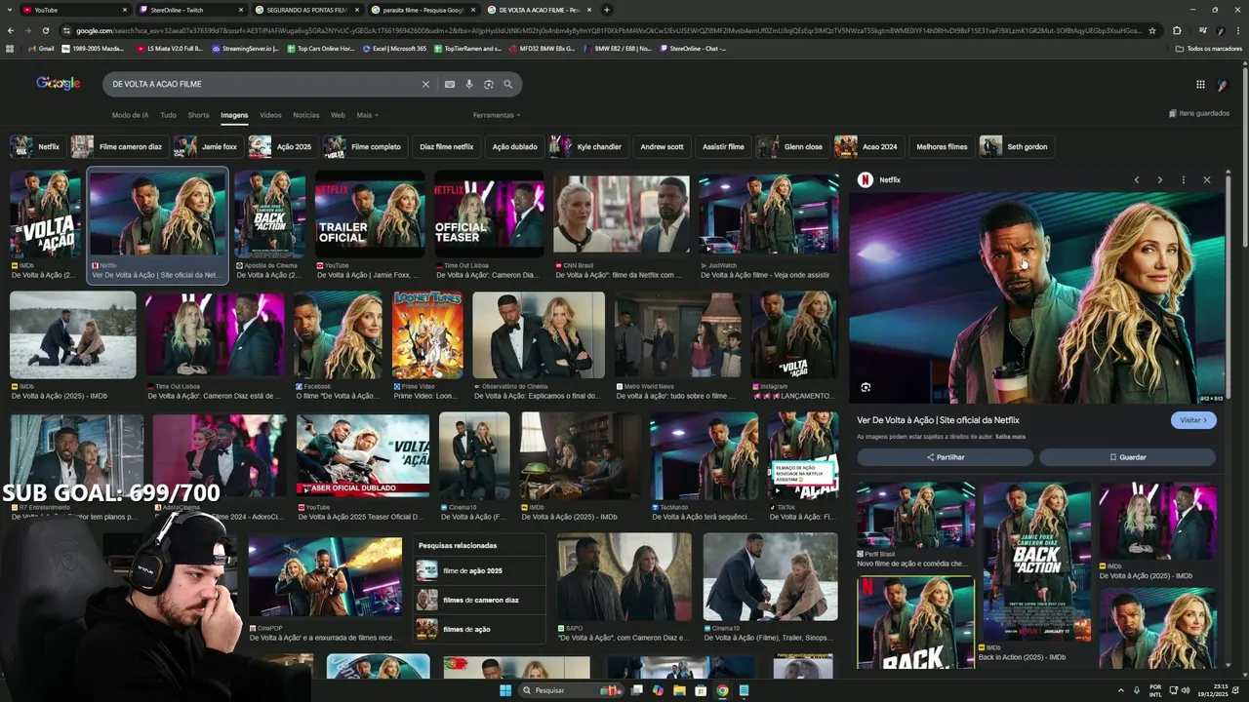Viewport: 1249px width, 702px height.
Task: Open a new browser tab
Action: 607,10
